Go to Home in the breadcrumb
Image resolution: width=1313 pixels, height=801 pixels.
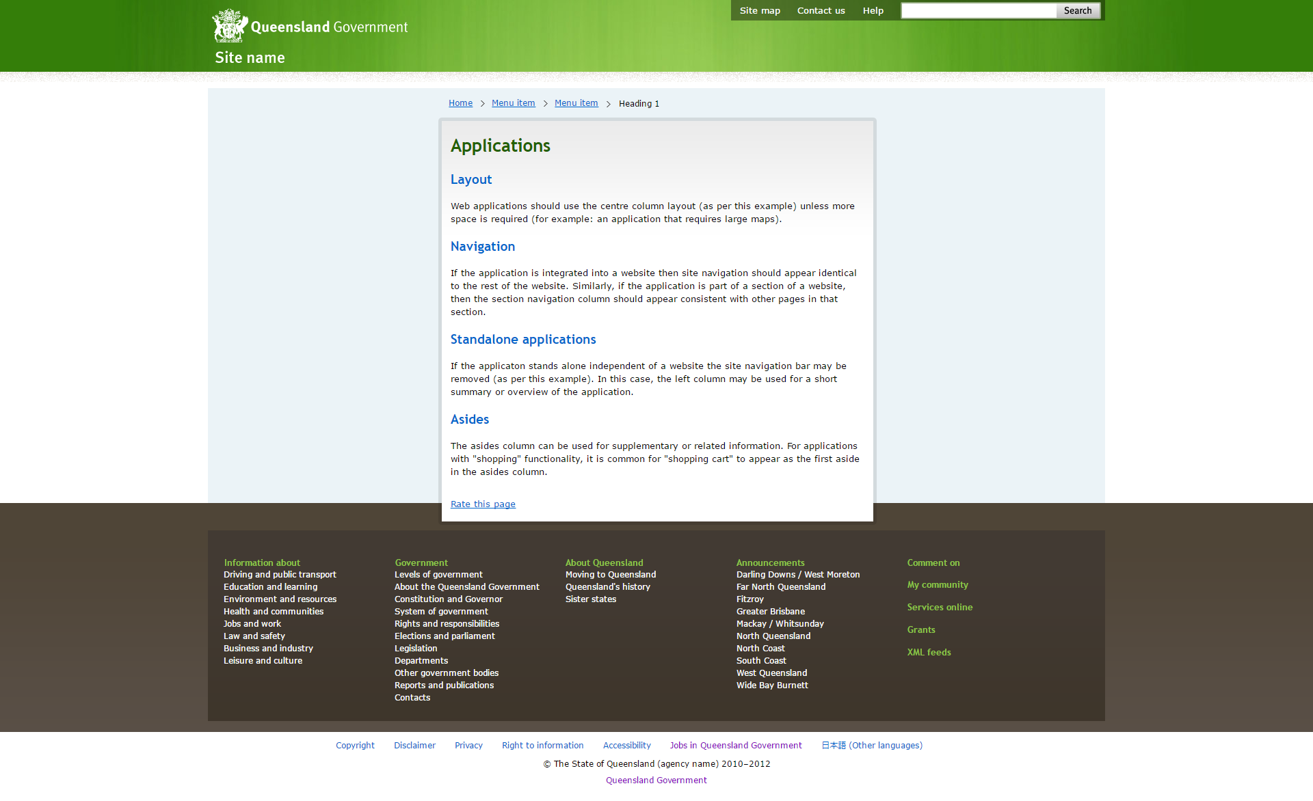point(460,103)
